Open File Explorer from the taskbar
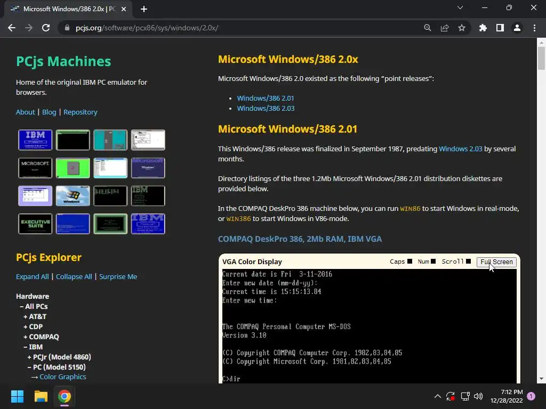 (x=41, y=396)
